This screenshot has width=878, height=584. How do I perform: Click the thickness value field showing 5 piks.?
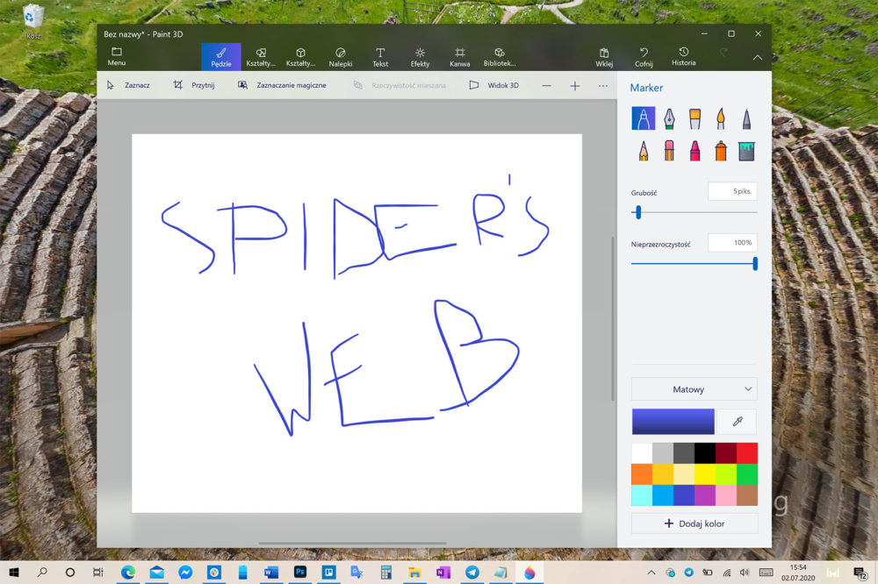[x=732, y=191]
